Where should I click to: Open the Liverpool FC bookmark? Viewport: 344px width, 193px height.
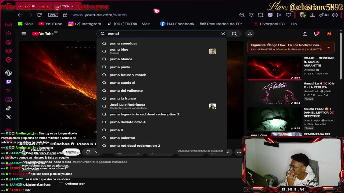[277, 24]
